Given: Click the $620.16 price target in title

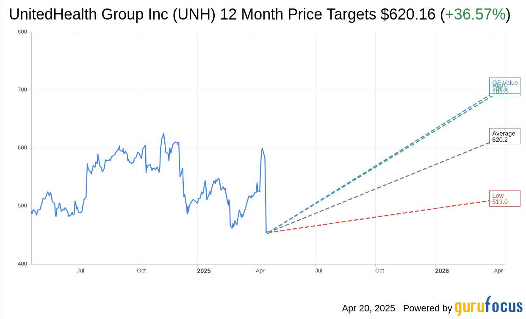Looking at the screenshot, I should [408, 15].
